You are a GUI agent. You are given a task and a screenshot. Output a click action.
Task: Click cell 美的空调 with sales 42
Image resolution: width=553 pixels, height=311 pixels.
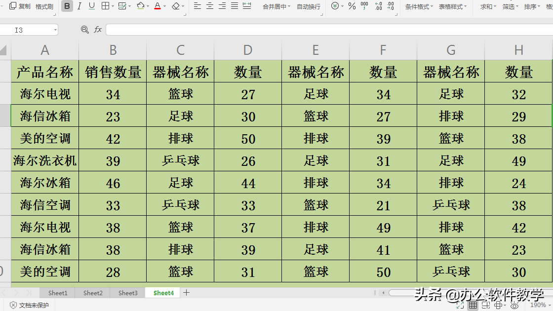[45, 139]
